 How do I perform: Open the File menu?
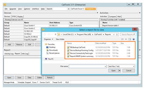pyautogui.click(x=6, y=9)
